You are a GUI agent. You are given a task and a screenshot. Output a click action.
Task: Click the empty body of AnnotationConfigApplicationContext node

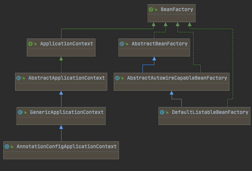point(61,155)
